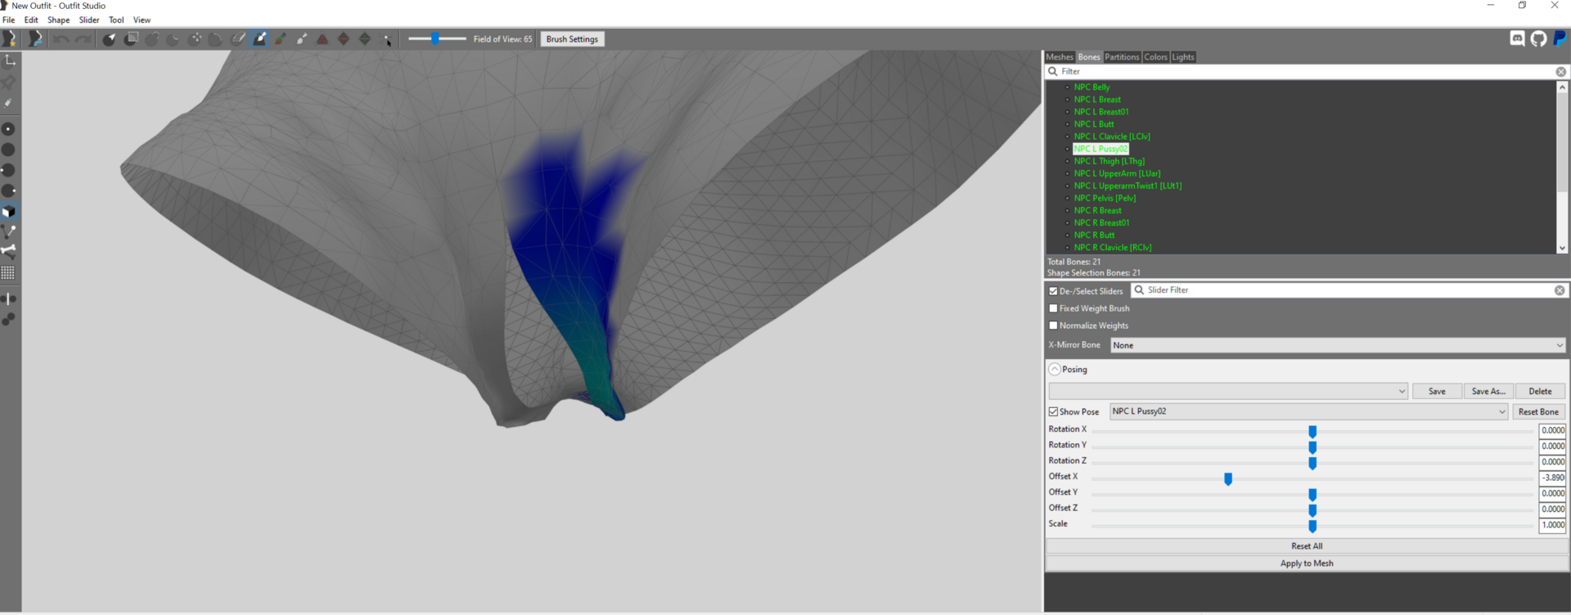
Task: Choose the Flip Edge tool icon
Action: click(344, 38)
